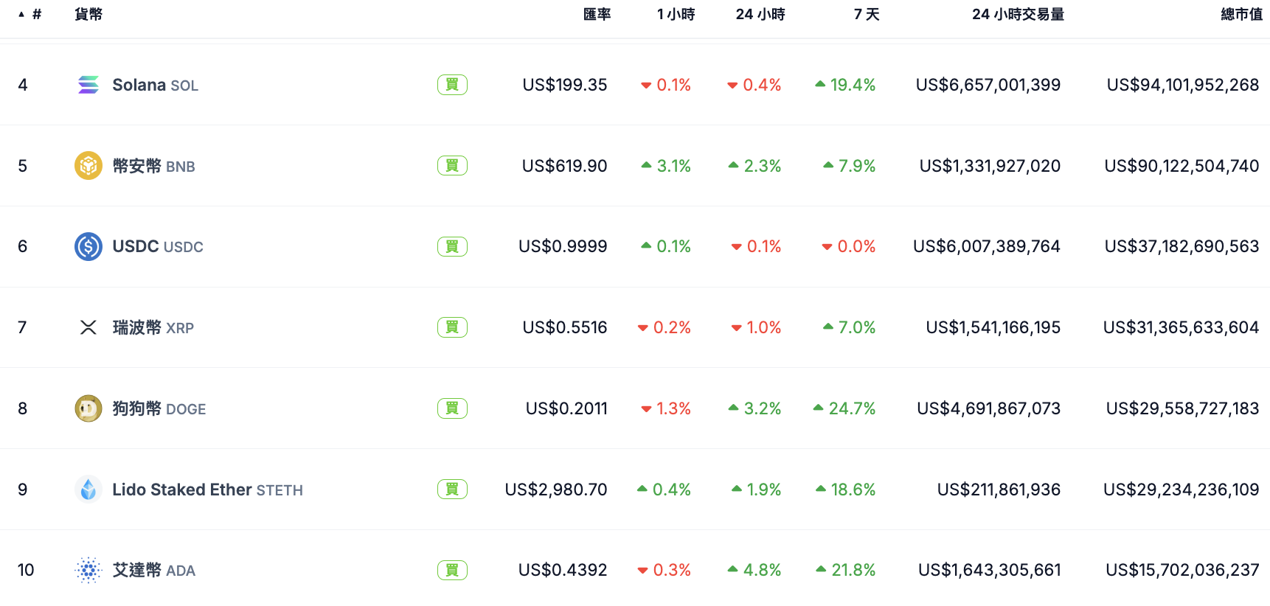Screen dimensions: 1270x606
Task: Sort by 24 小時交易量 volume header
Action: pos(1018,14)
